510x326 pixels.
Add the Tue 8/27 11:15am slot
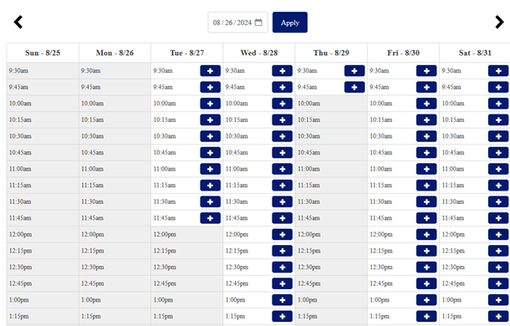[x=210, y=186]
